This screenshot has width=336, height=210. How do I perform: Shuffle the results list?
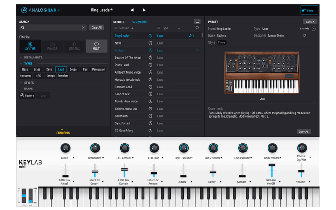(197, 22)
